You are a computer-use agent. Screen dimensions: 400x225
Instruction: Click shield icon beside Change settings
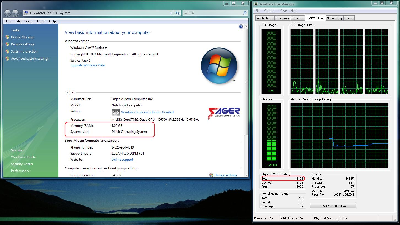[211, 175]
